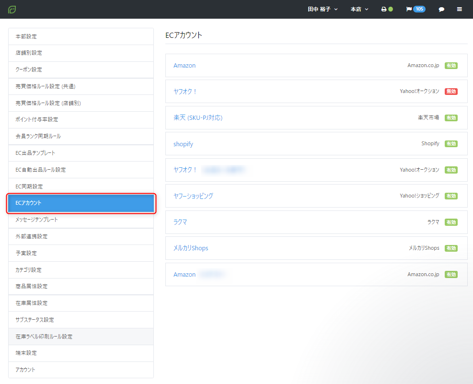Open the first Amazon account link
473x384 pixels.
point(185,66)
